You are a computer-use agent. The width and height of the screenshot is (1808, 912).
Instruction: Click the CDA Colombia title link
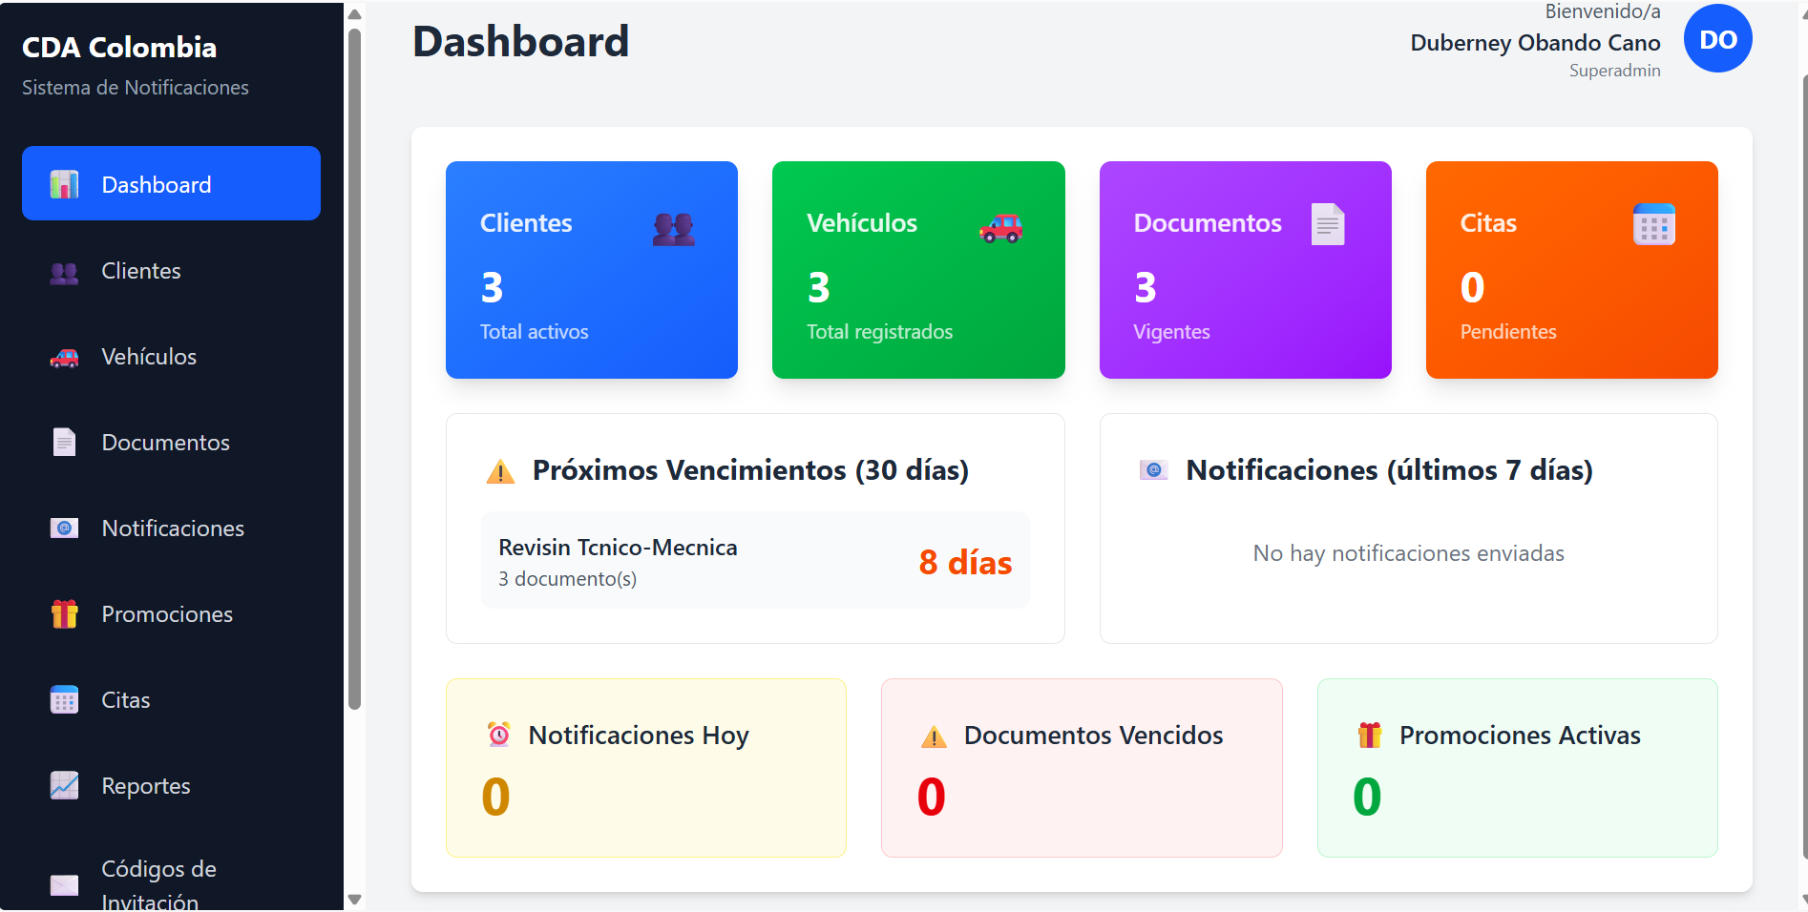tap(119, 47)
